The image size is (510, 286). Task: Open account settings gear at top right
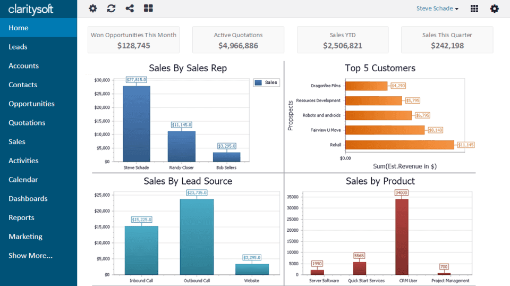495,9
